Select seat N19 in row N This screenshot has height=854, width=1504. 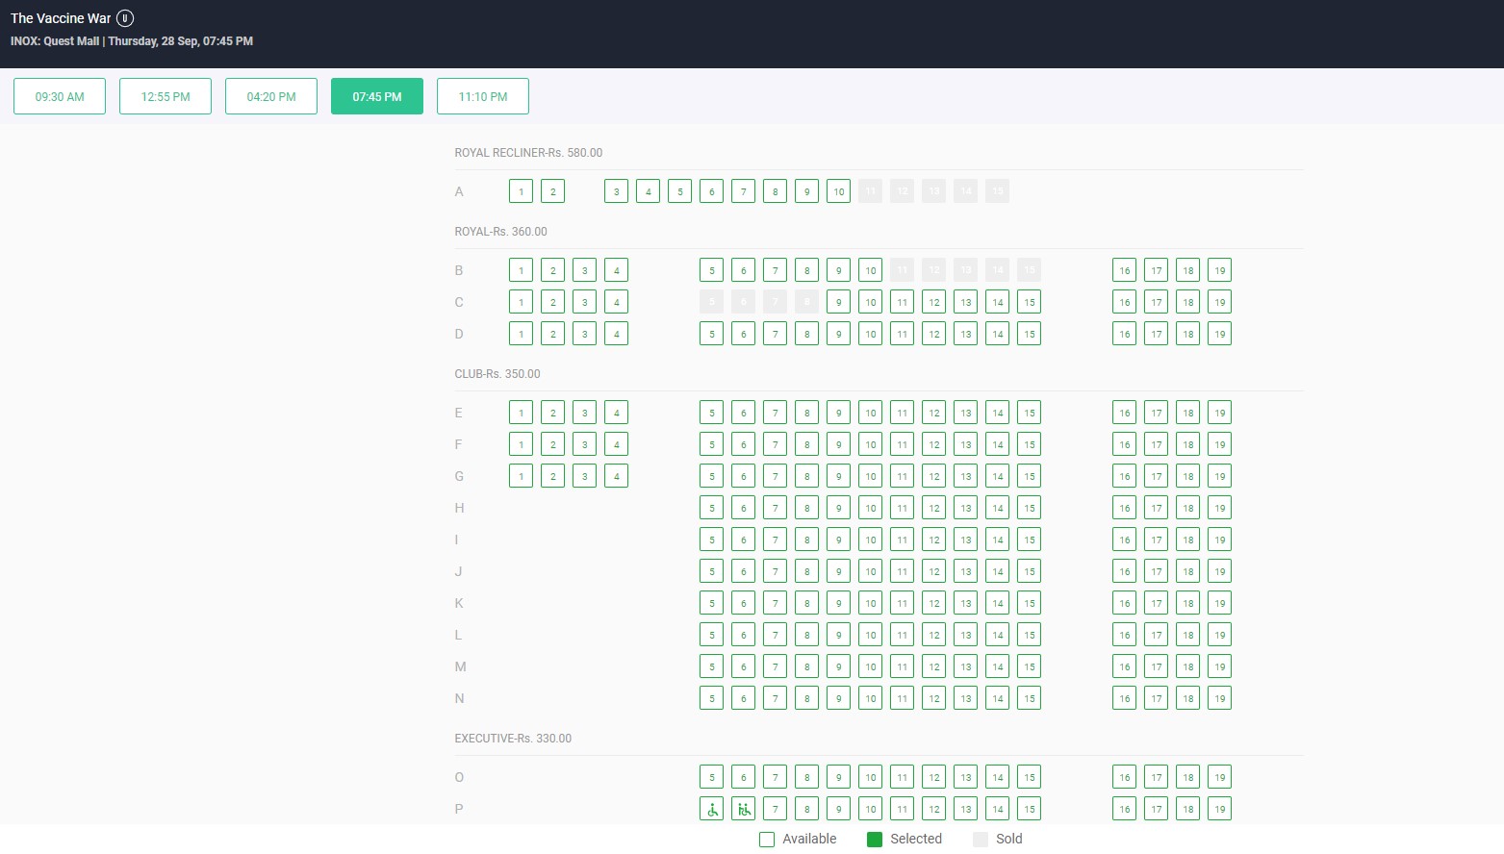coord(1219,698)
